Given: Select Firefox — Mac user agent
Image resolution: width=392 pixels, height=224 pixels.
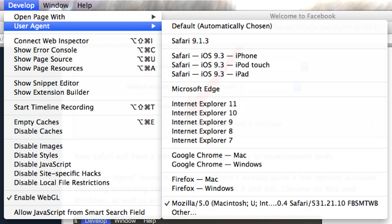Looking at the screenshot, I should [x=275, y=179].
